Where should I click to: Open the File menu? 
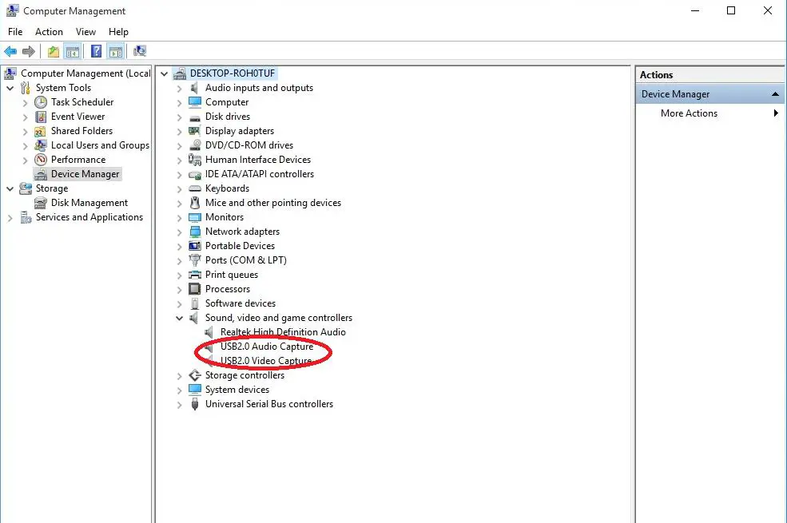14,31
